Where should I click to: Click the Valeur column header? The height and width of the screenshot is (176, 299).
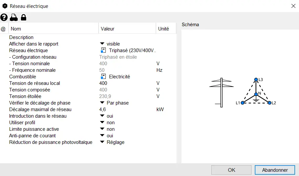[127, 29]
